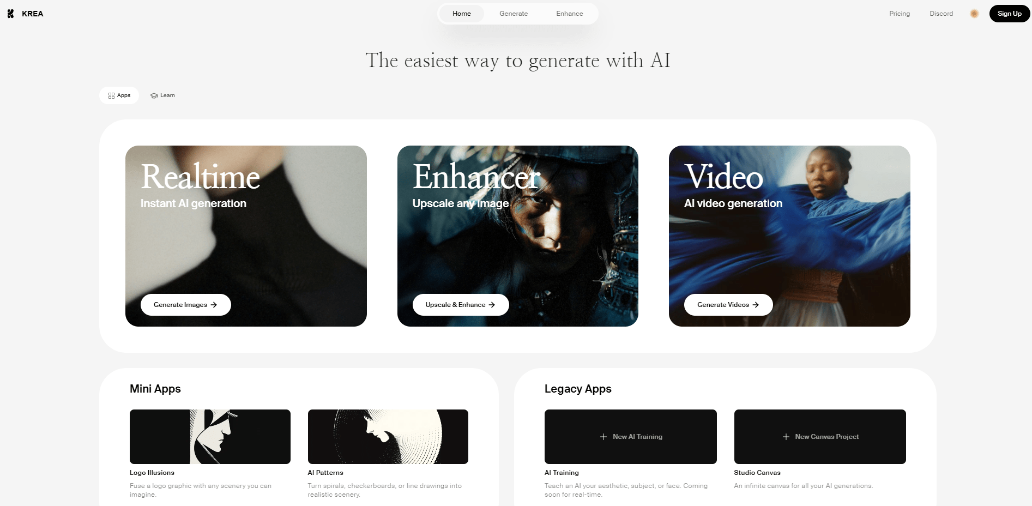Viewport: 1032px width, 506px height.
Task: Click the Apps grid icon
Action: click(x=111, y=95)
